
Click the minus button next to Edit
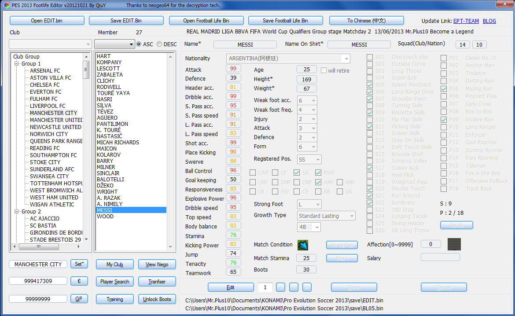(294, 287)
